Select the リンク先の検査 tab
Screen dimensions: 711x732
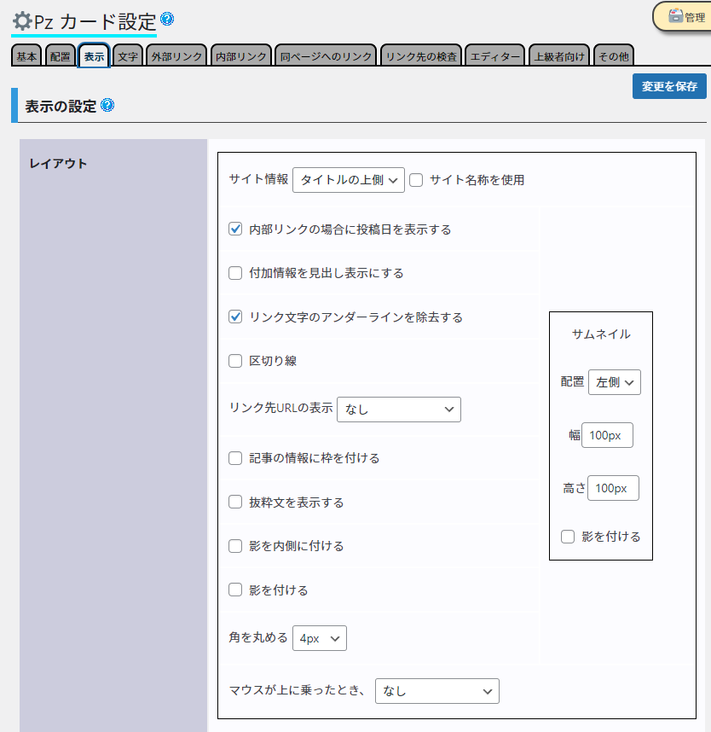(421, 56)
